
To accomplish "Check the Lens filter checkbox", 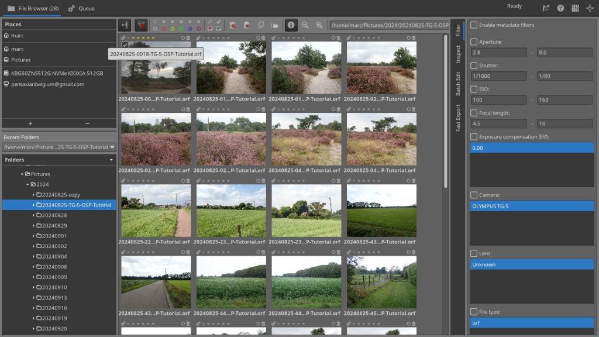I will tap(474, 253).
